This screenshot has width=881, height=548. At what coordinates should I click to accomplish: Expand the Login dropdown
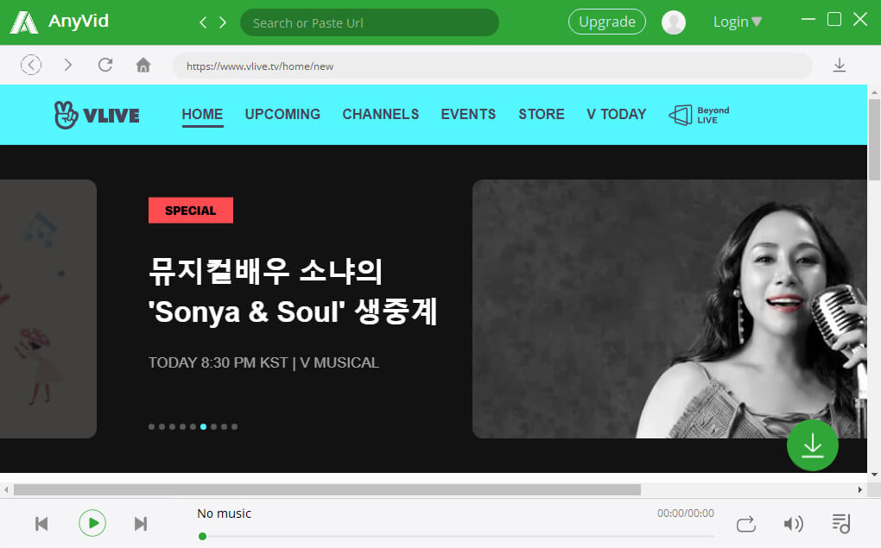point(737,22)
